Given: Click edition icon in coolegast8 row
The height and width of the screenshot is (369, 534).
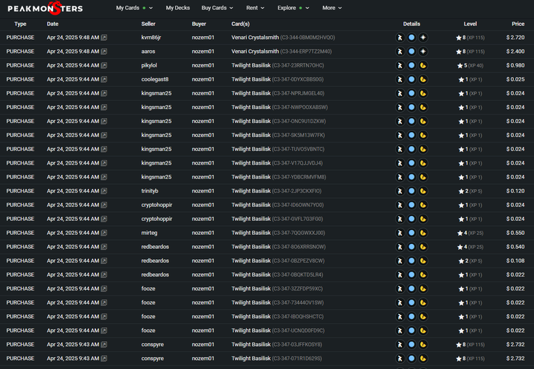Looking at the screenshot, I should (400, 79).
